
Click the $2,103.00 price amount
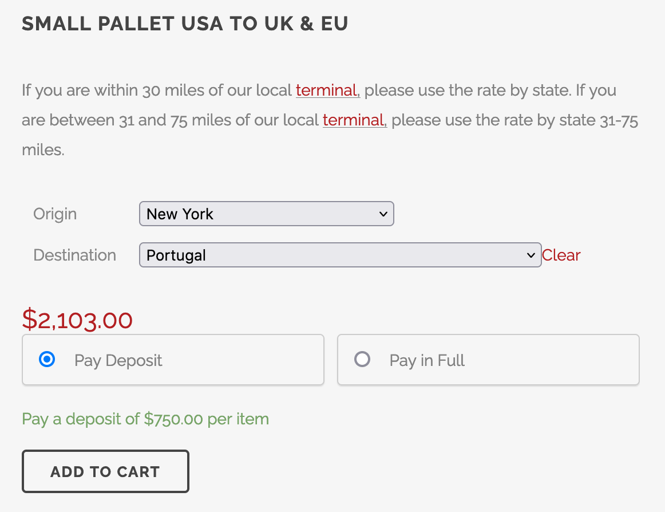tap(77, 320)
